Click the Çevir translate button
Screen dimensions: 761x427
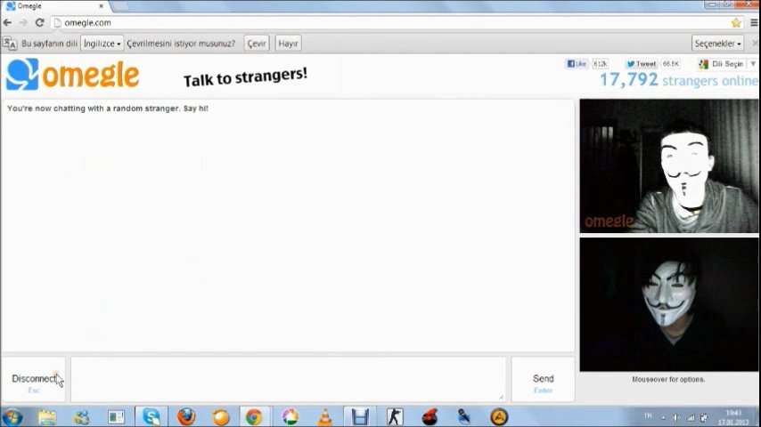click(257, 43)
